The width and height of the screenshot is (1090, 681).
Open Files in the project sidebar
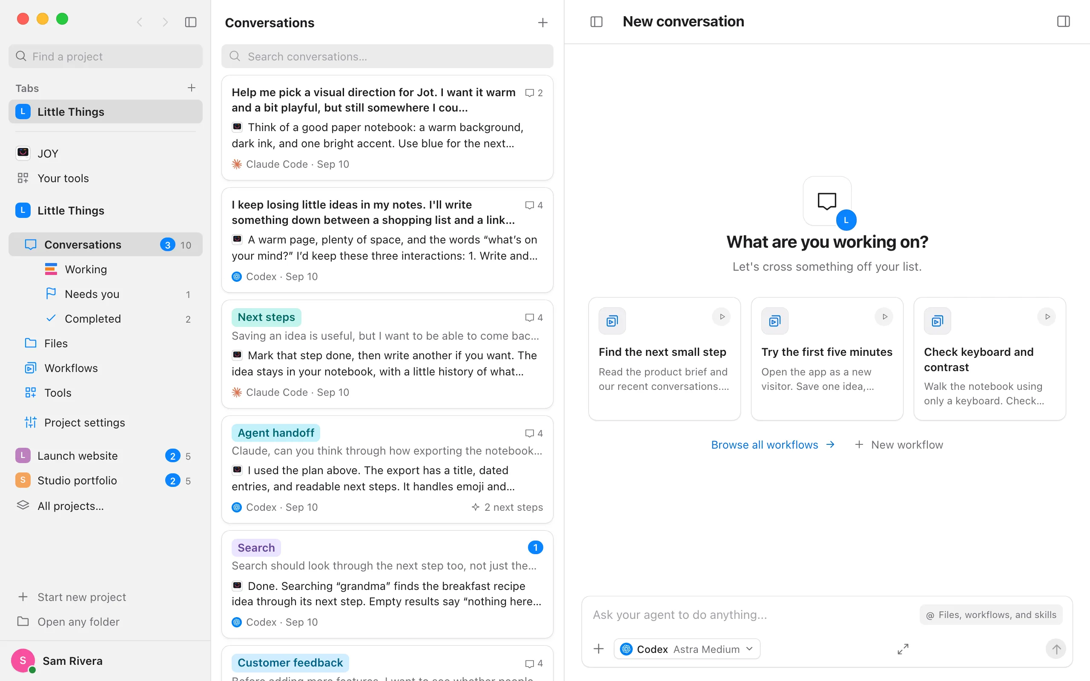(x=106, y=343)
